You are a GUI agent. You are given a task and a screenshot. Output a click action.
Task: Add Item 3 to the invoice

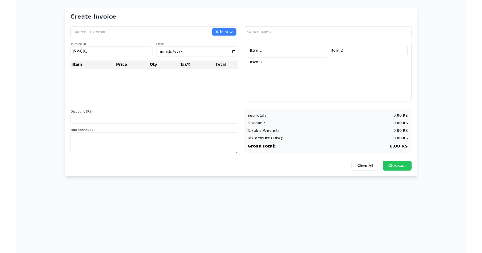click(x=287, y=62)
